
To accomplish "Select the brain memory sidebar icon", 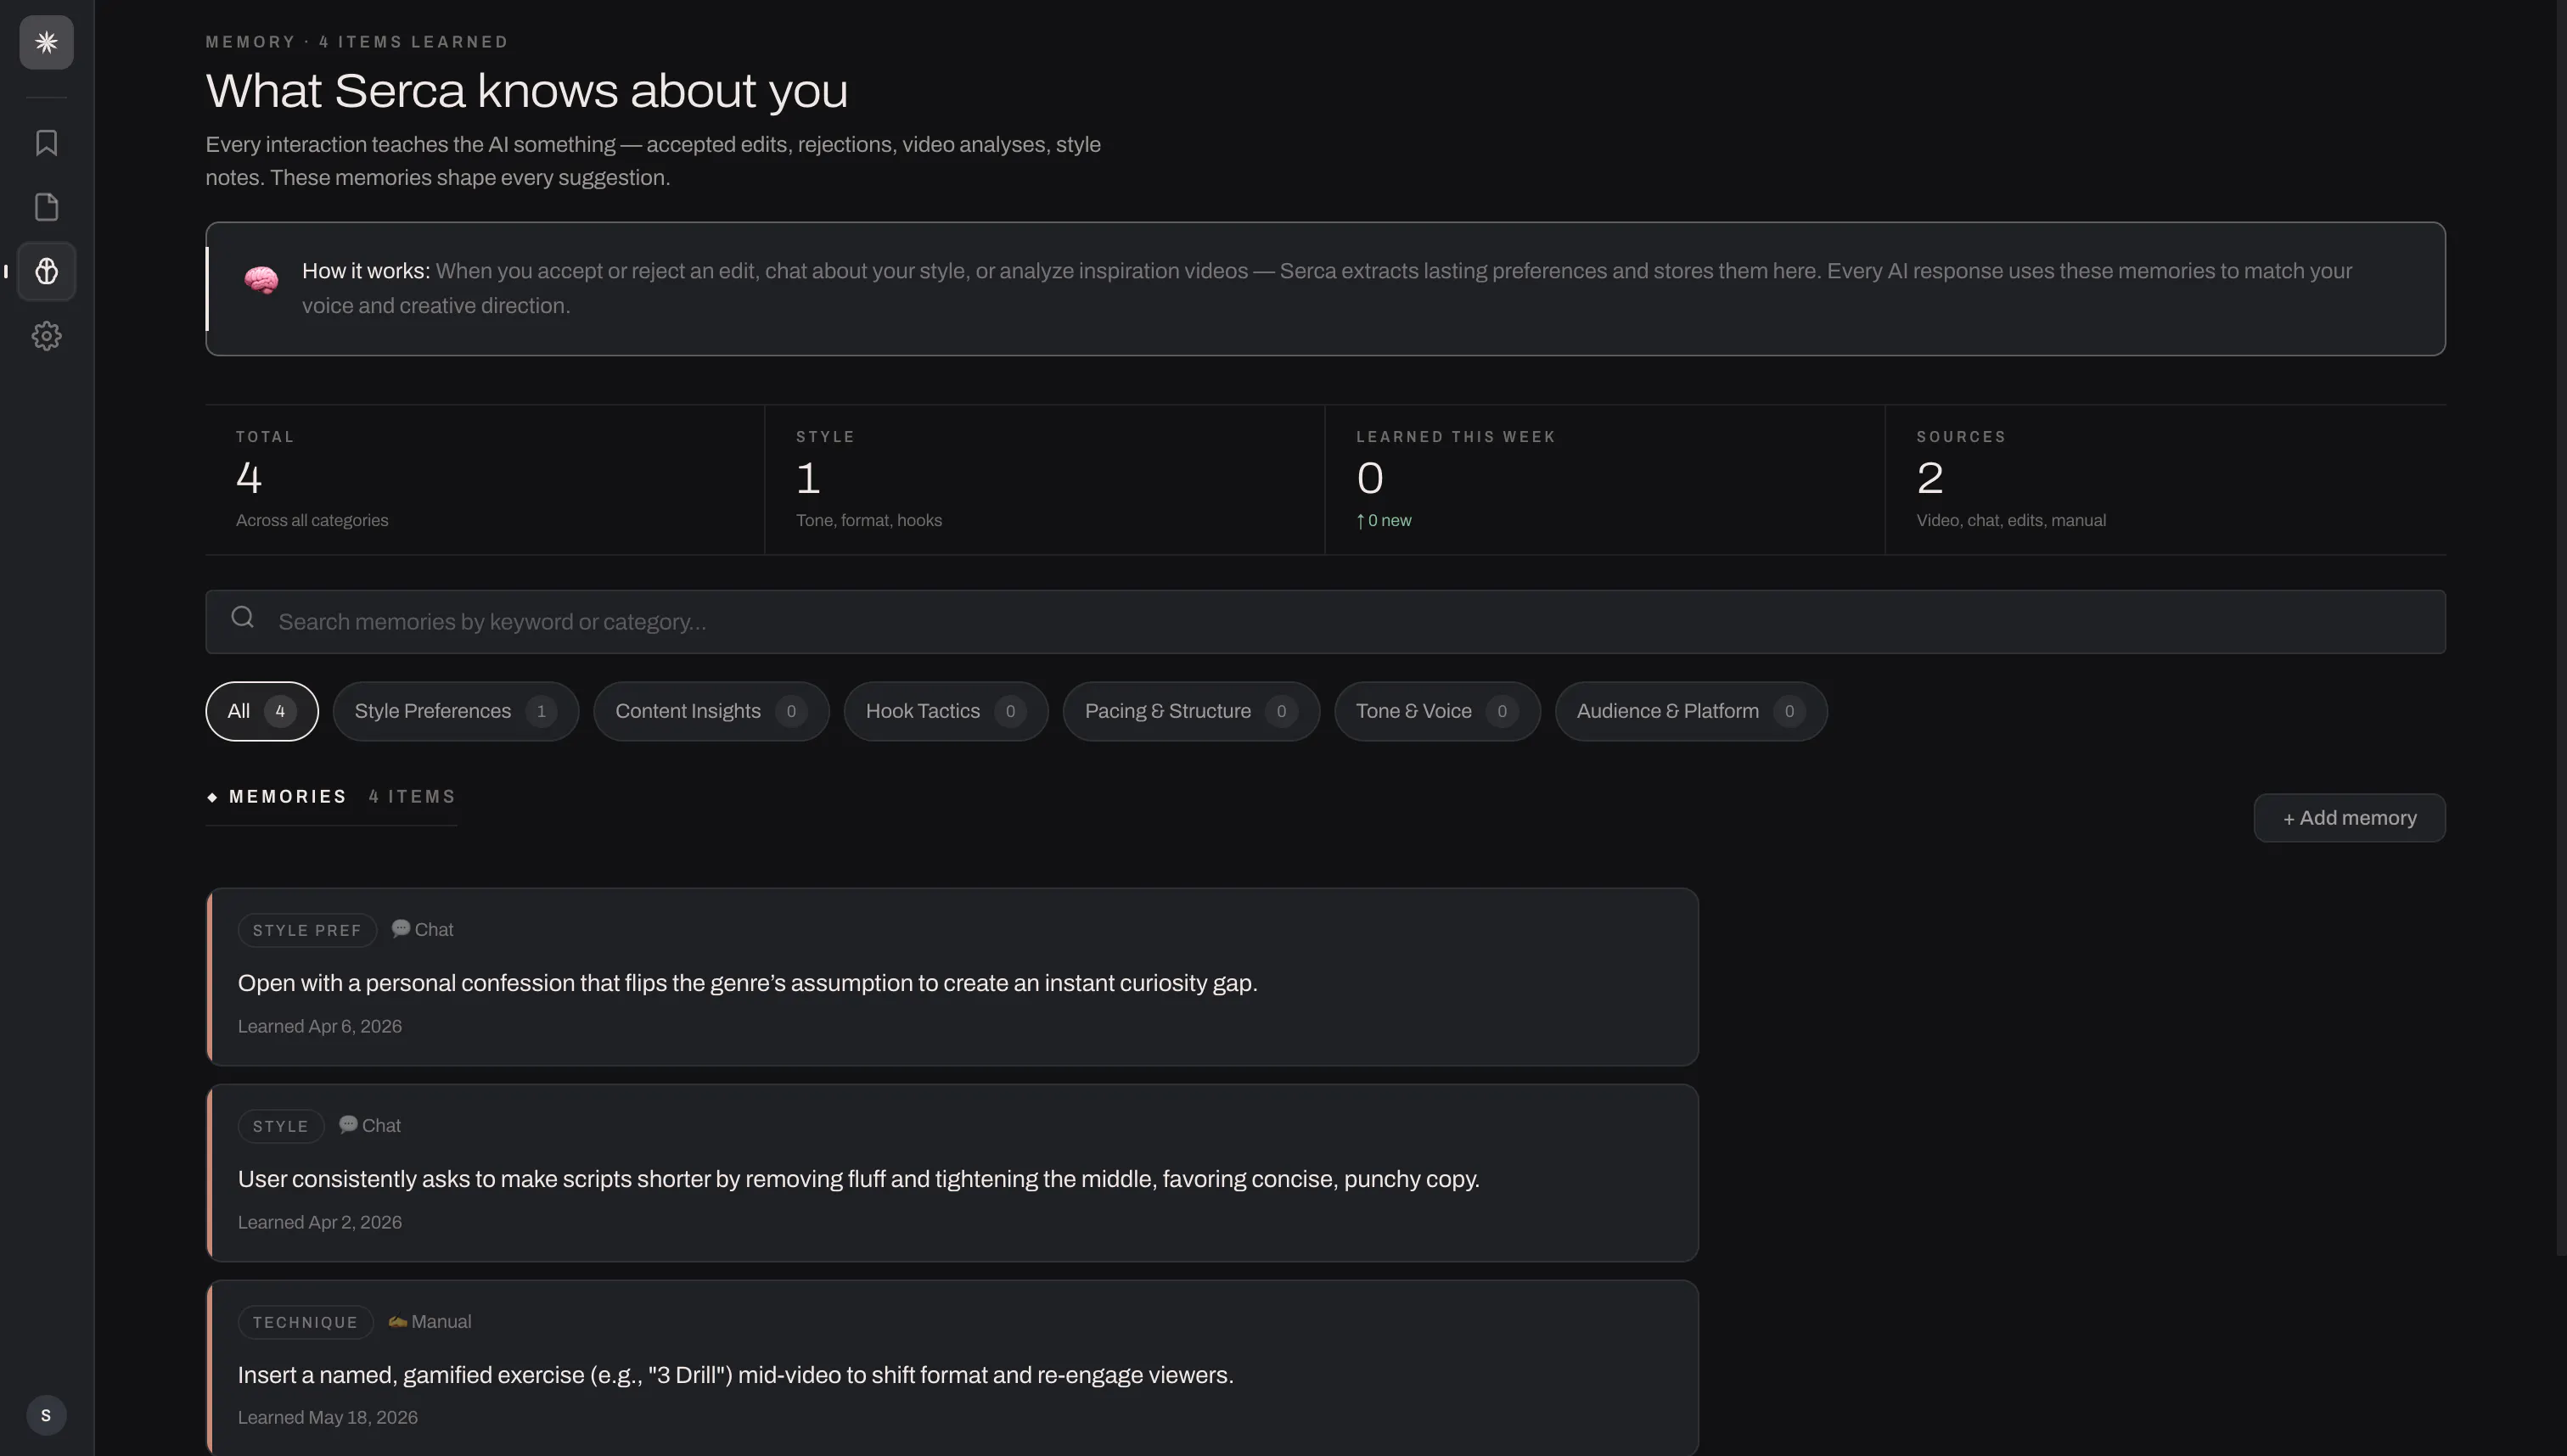I will pos(46,271).
